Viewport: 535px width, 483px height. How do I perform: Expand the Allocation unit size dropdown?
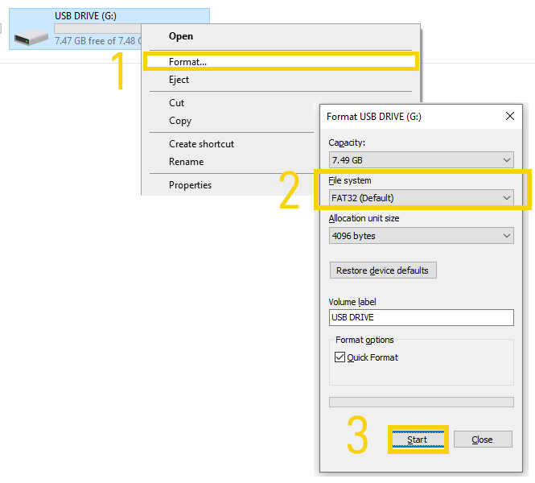point(421,236)
